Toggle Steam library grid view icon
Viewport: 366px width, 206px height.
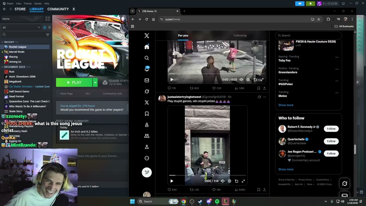pos(47,19)
